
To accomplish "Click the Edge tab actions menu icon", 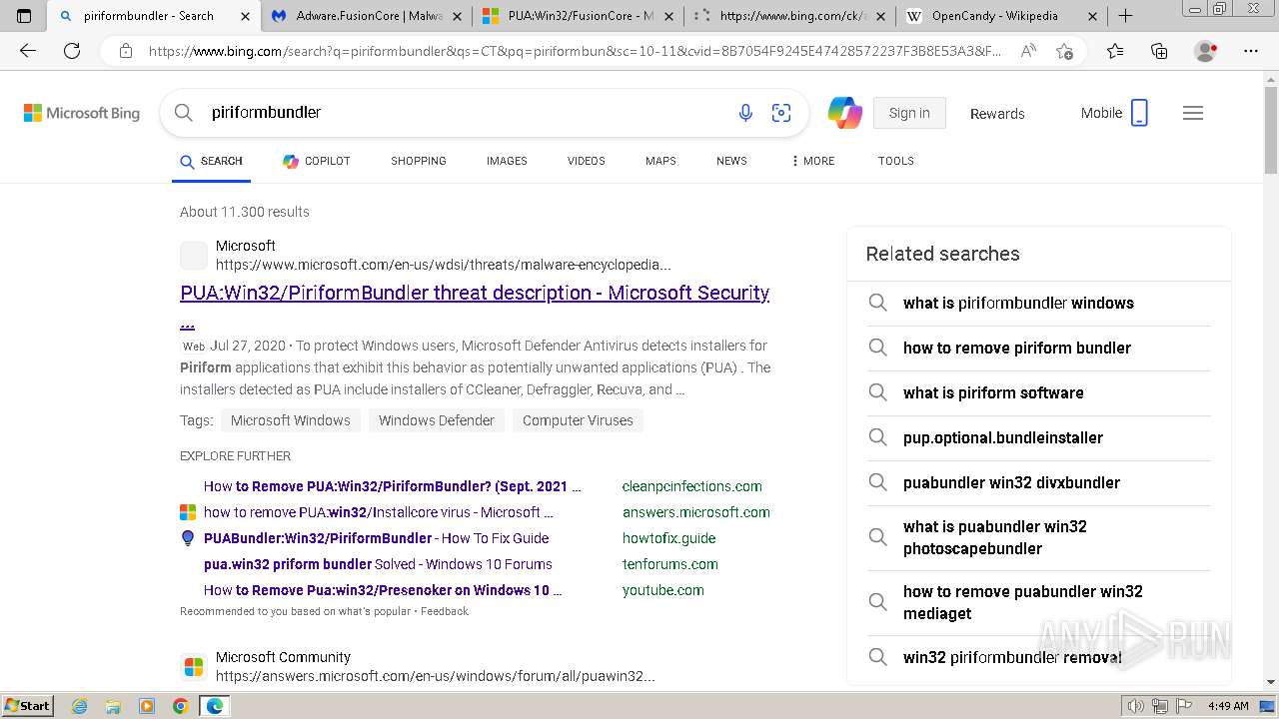I will [25, 16].
